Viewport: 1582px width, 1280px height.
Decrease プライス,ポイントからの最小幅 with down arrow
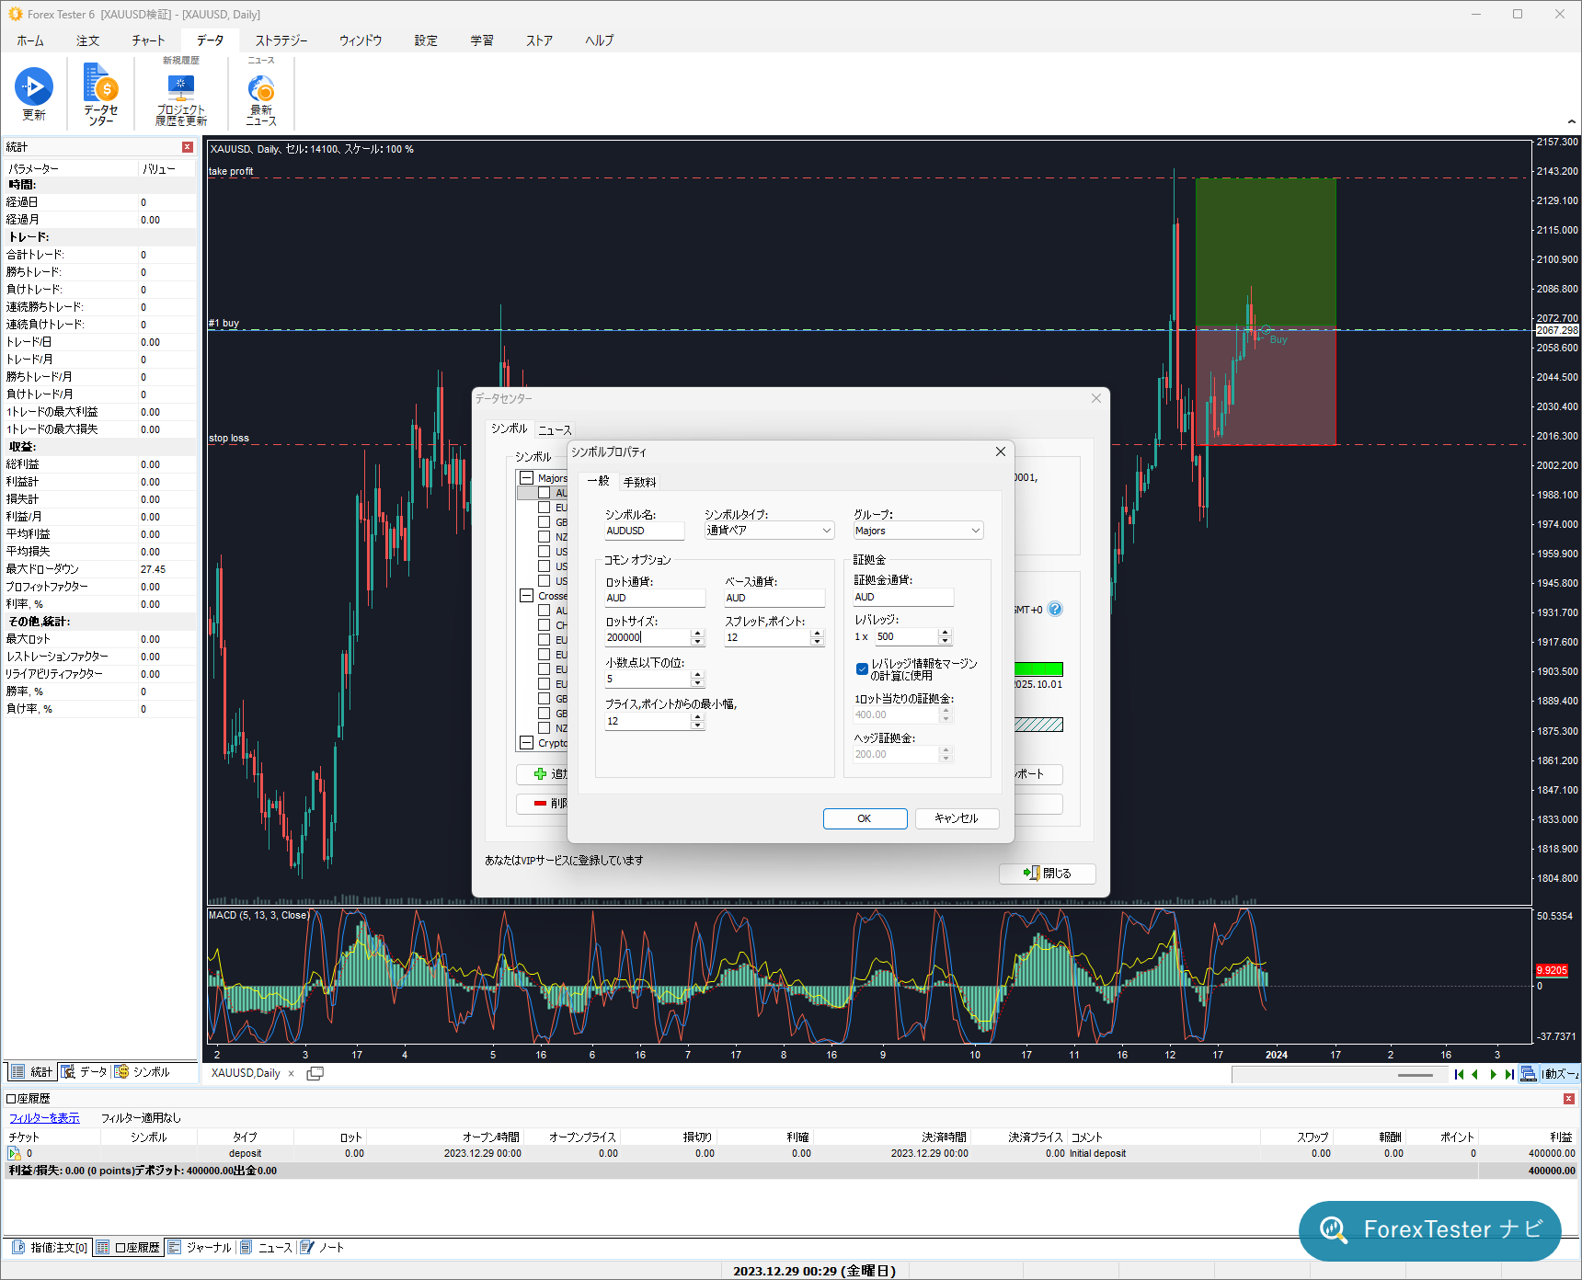pyautogui.click(x=697, y=726)
